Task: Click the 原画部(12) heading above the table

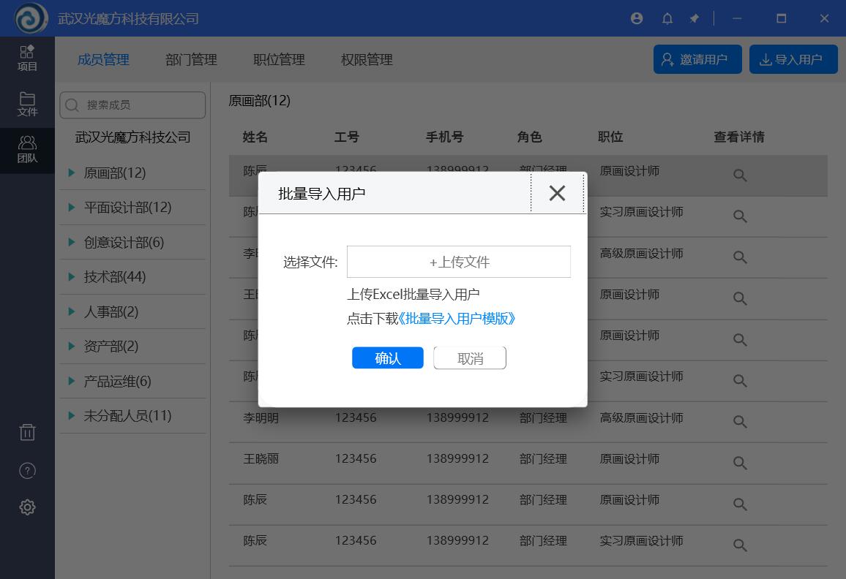Action: [x=260, y=101]
